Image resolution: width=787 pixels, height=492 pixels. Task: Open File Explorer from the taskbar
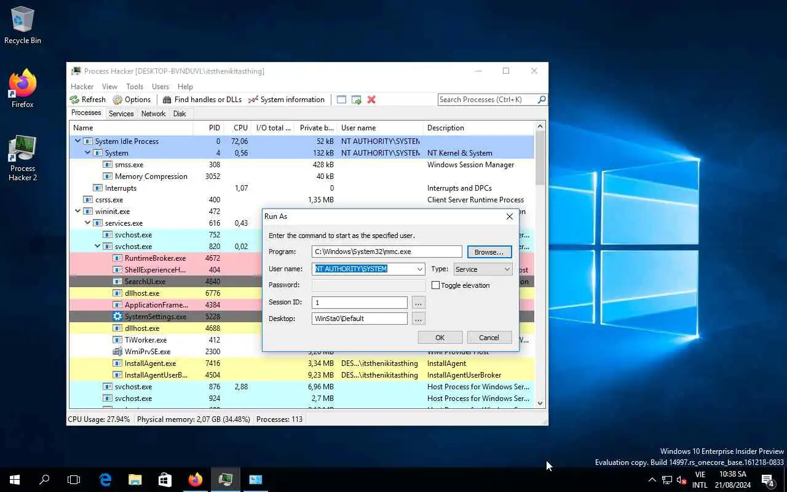click(x=135, y=480)
